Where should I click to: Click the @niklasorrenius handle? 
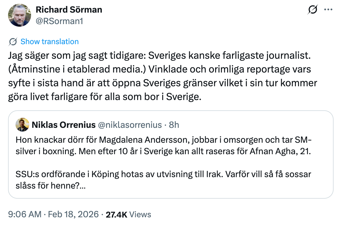[x=130, y=125]
